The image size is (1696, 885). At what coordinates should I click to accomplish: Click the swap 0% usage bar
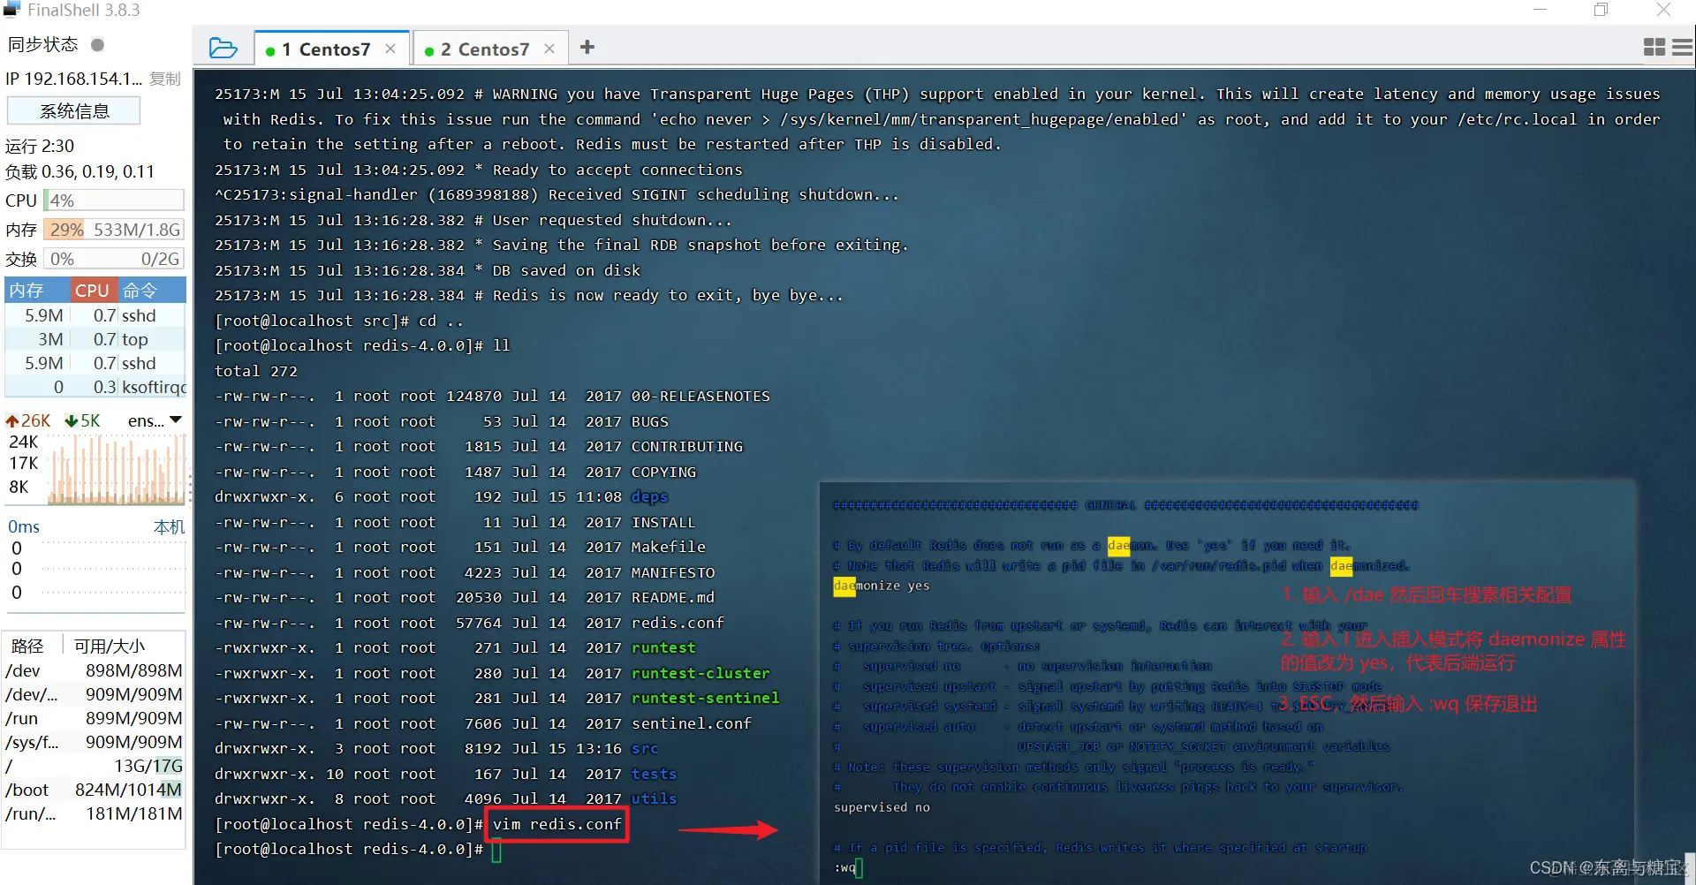tap(114, 259)
